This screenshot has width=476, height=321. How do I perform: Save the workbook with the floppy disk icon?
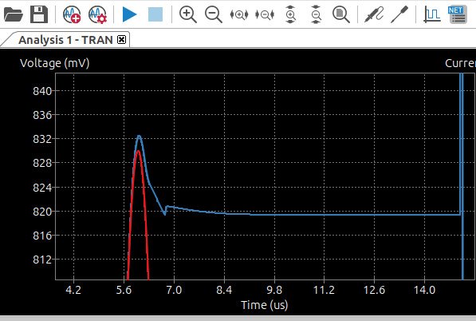tap(39, 14)
